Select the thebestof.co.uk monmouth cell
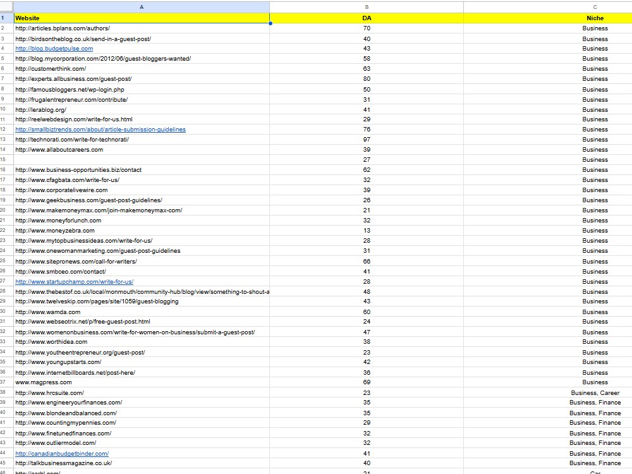 point(142,292)
